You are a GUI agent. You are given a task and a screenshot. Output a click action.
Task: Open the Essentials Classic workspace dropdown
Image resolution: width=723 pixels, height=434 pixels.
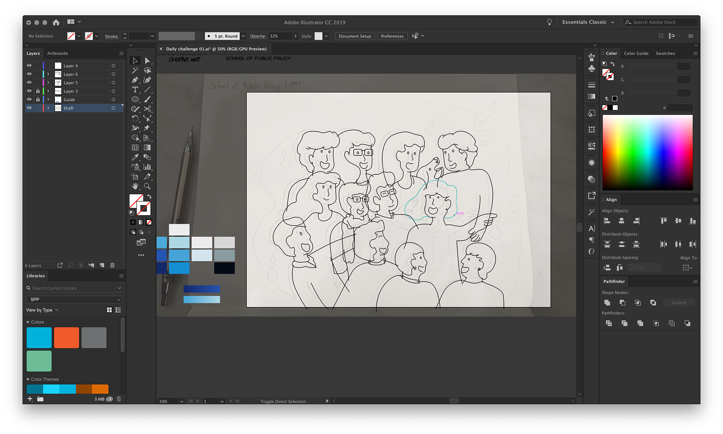pos(588,22)
